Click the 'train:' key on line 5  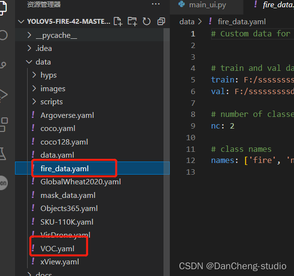pyautogui.click(x=225, y=80)
